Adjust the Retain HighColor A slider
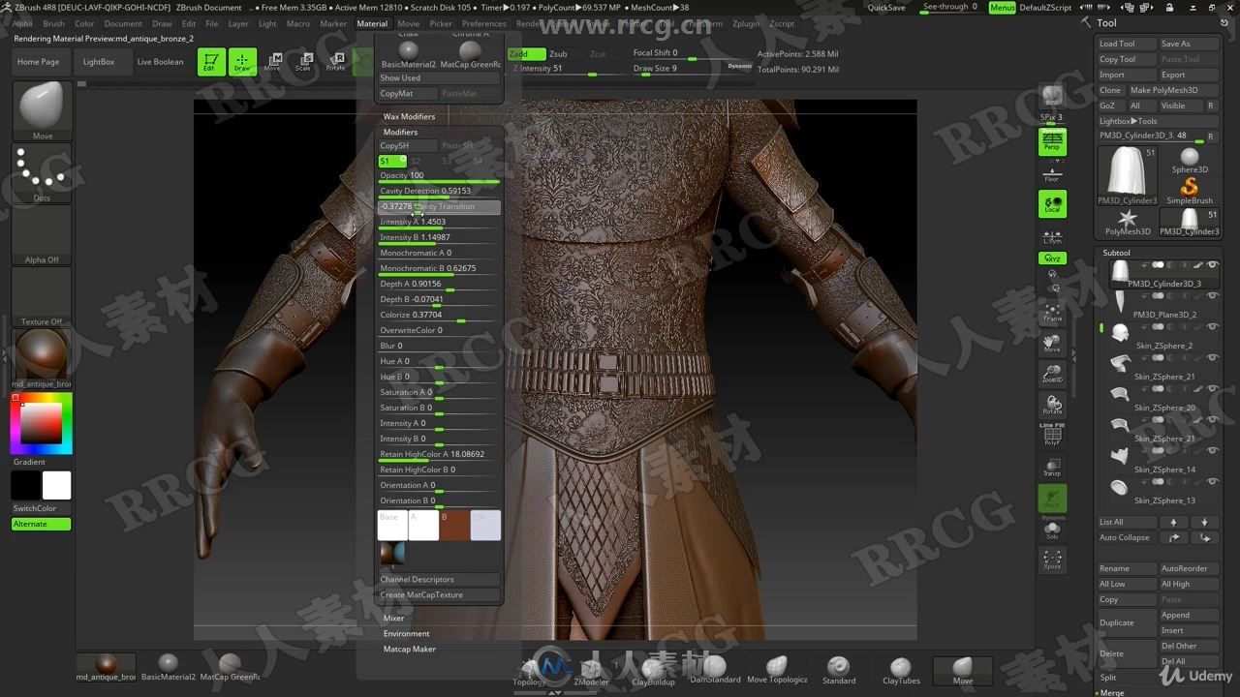Viewport: 1240px width, 697px height. [x=439, y=454]
